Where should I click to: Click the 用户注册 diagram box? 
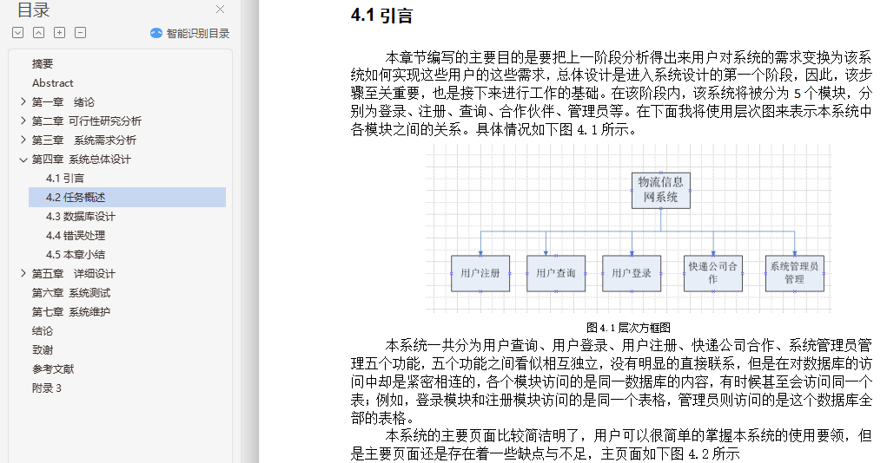click(480, 273)
